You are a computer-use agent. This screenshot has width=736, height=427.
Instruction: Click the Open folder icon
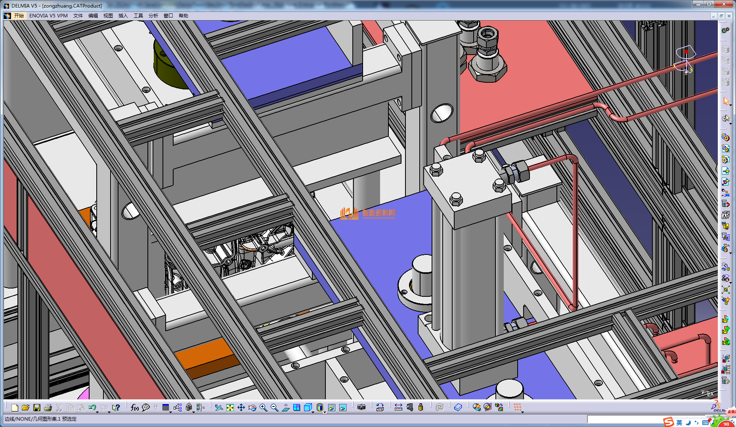coord(26,408)
